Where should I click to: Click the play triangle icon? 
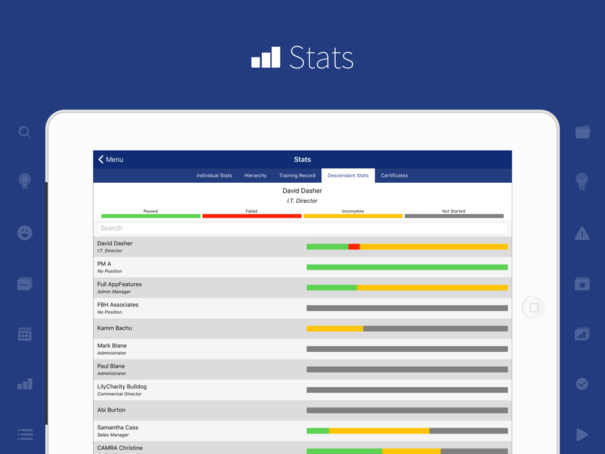click(582, 434)
